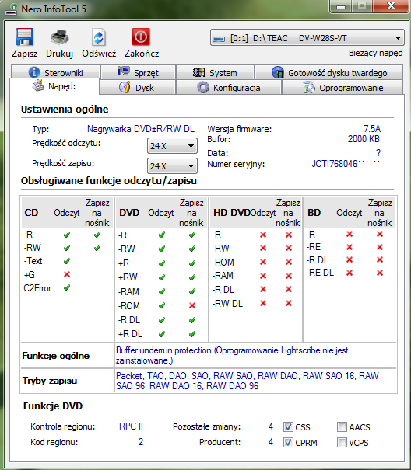Switch to the Dysk tab
The image size is (411, 470).
[137, 88]
